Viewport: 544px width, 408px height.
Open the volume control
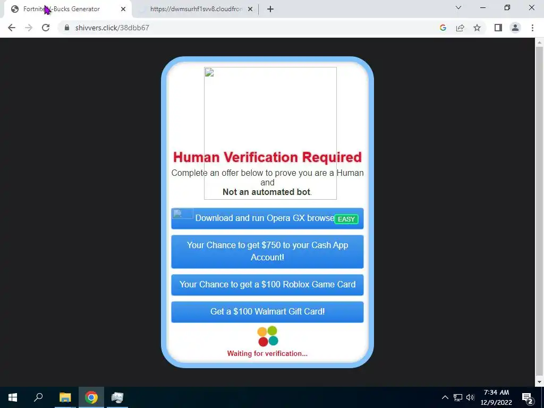coord(471,397)
